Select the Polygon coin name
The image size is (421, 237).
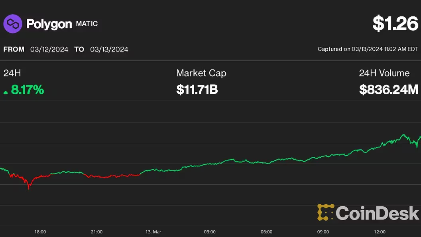click(x=49, y=24)
